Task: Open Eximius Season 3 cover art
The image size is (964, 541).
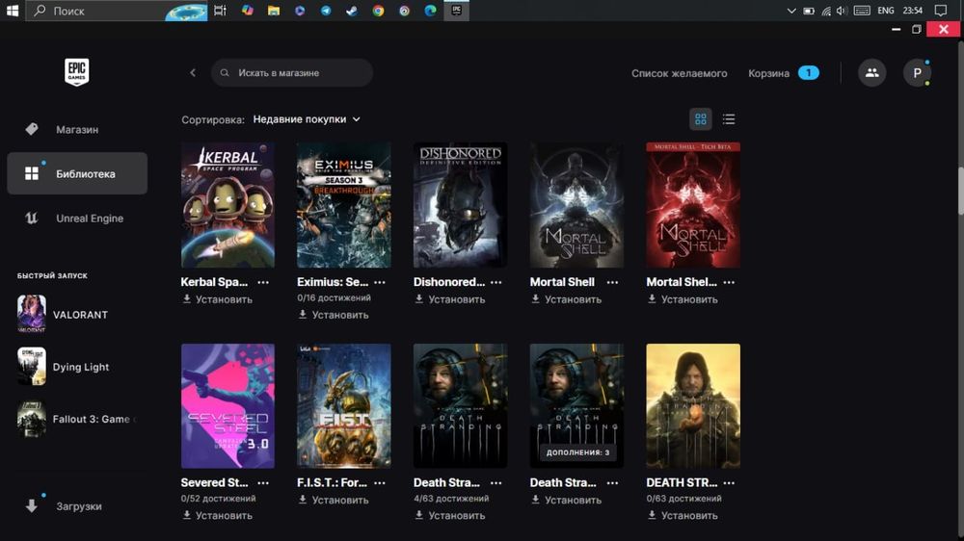Action: (x=344, y=205)
